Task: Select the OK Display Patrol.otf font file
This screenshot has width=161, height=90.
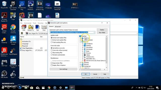Action: click(x=57, y=5)
